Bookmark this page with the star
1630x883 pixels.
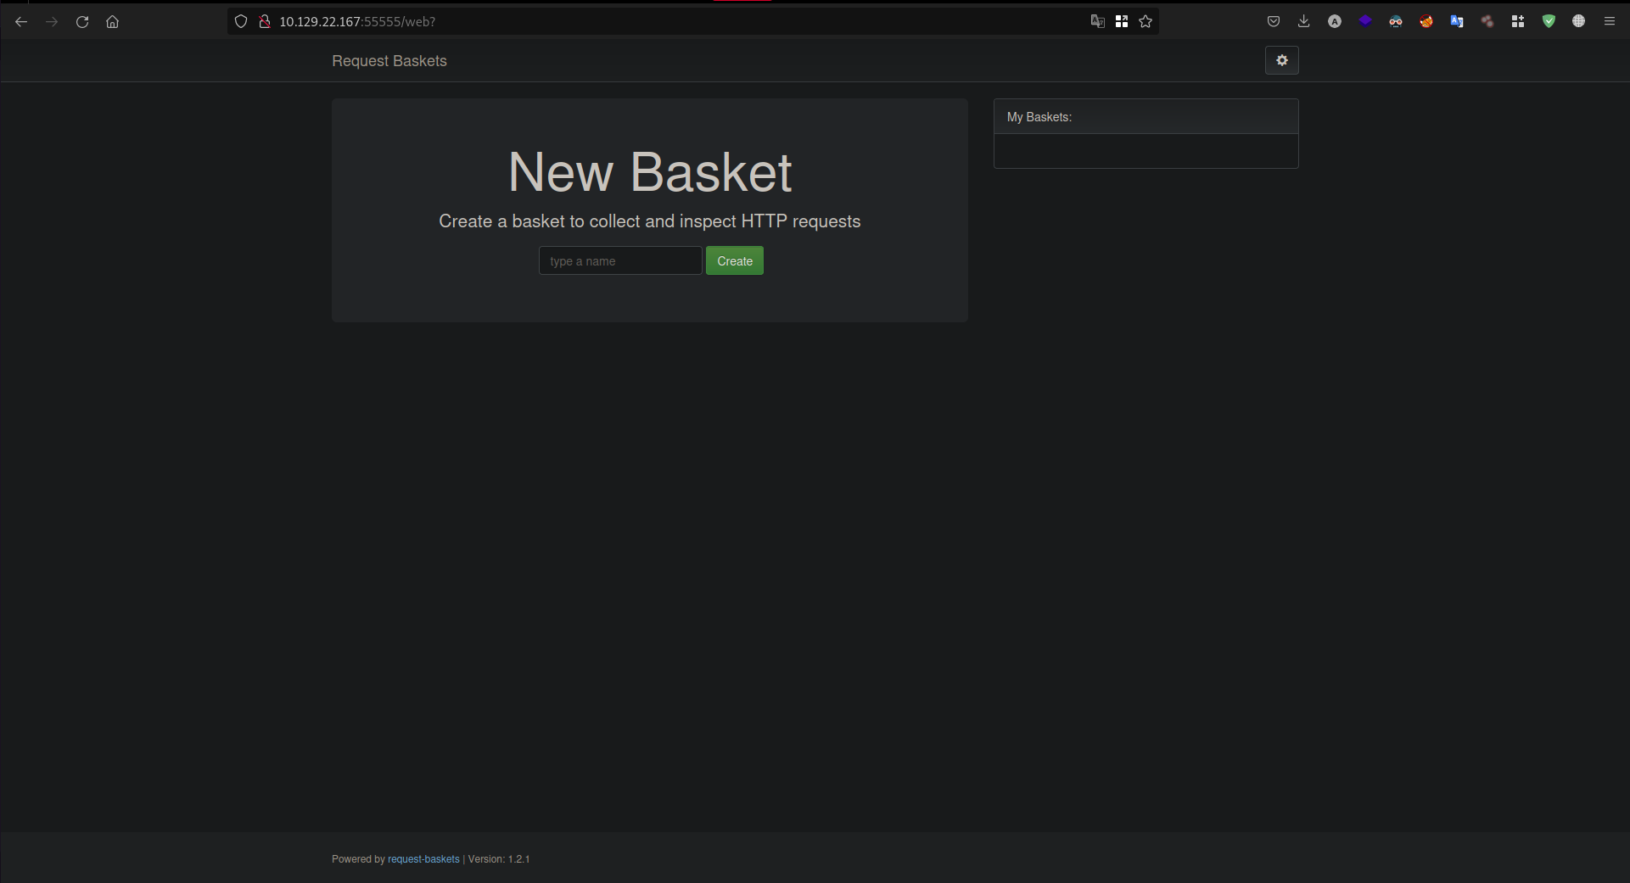tap(1145, 22)
